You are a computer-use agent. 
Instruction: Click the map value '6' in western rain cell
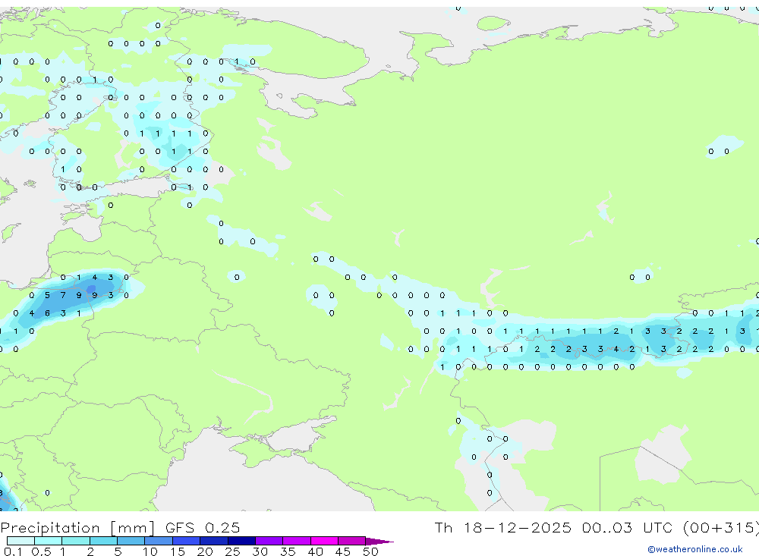click(x=47, y=313)
